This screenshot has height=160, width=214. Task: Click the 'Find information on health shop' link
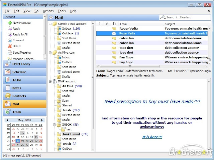(x=152, y=122)
